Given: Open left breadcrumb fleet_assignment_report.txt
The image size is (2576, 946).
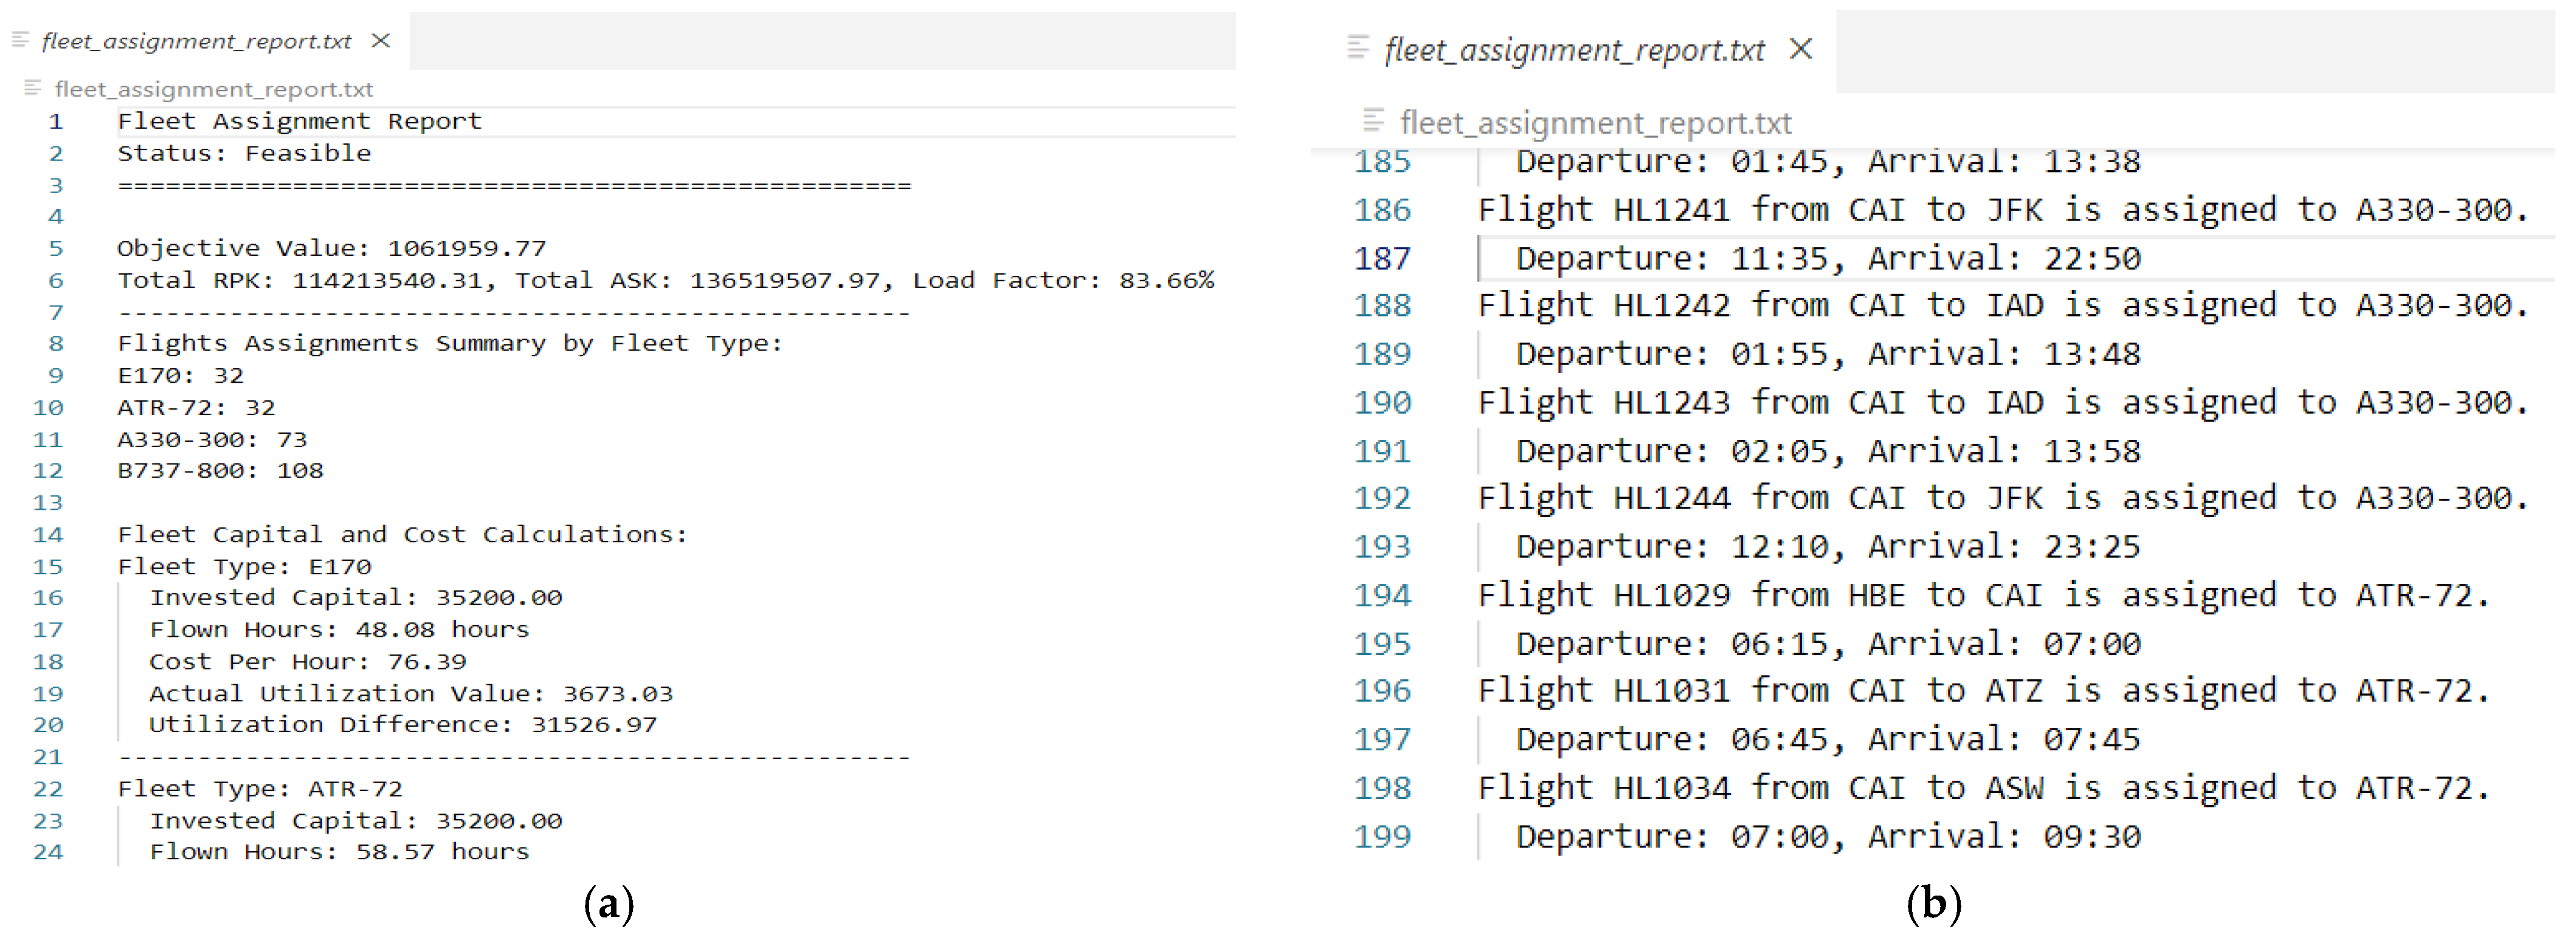Looking at the screenshot, I should [214, 89].
